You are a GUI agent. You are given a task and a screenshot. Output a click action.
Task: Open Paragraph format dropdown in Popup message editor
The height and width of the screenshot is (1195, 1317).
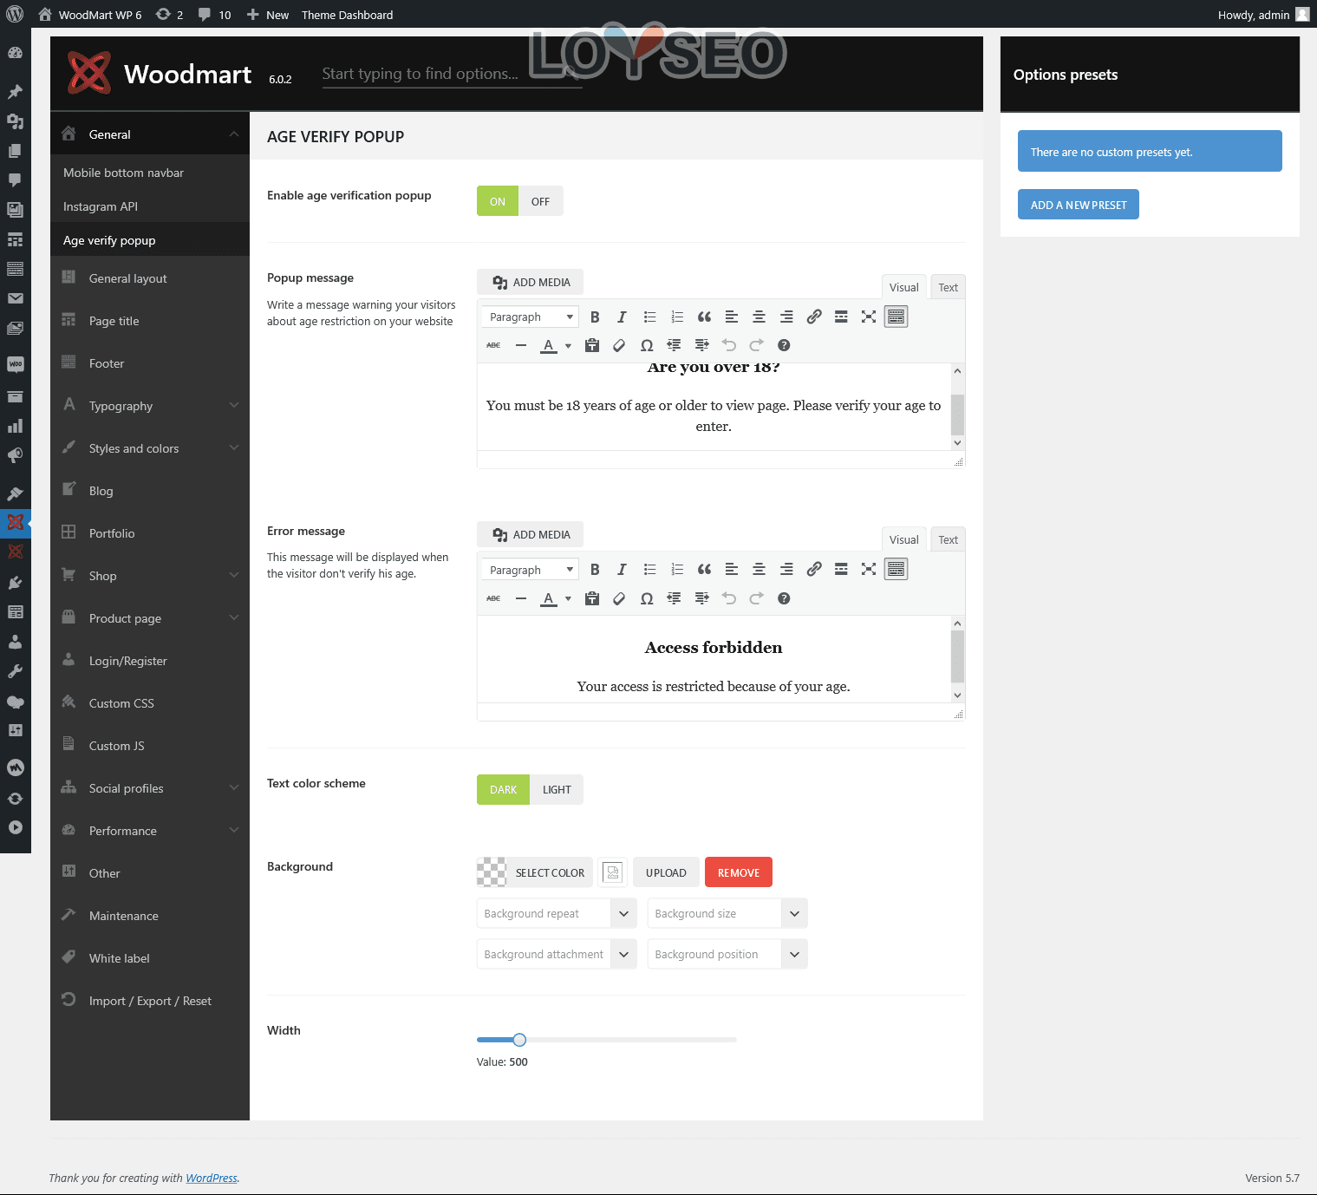tap(530, 317)
